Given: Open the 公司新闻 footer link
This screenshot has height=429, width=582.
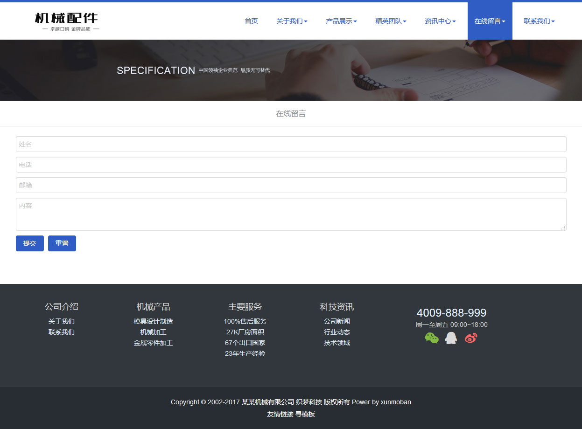Looking at the screenshot, I should [337, 321].
